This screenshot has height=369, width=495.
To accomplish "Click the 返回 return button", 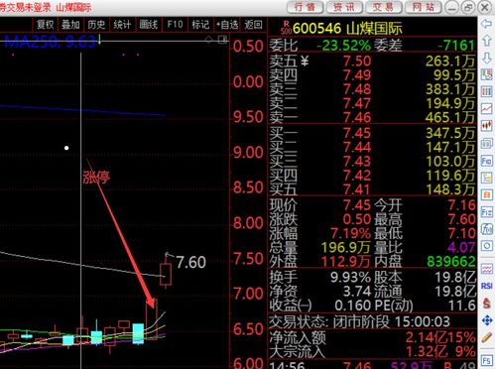I will tap(254, 25).
